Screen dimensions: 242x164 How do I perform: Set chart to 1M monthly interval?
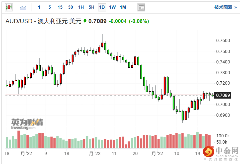click(x=123, y=7)
